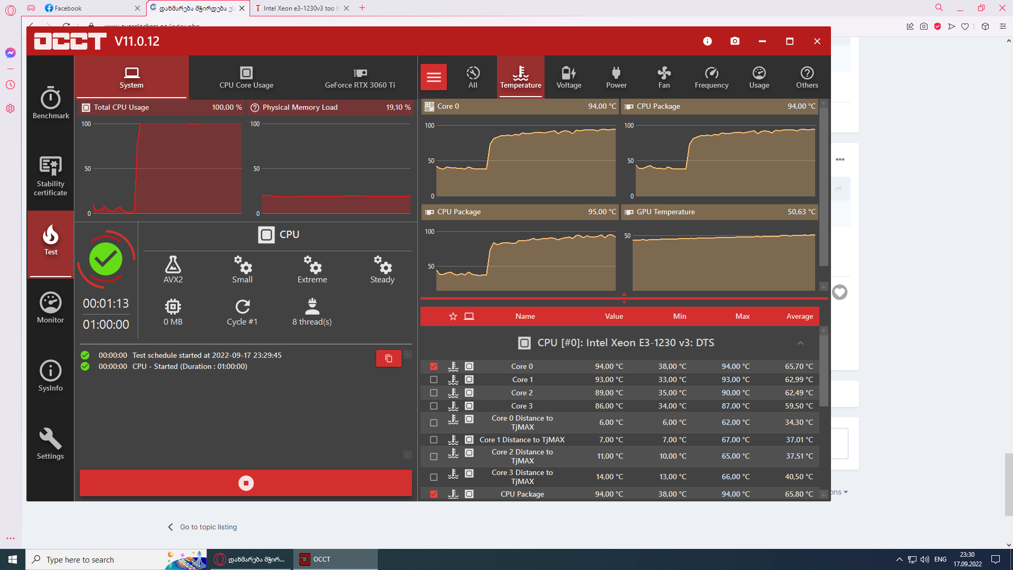This screenshot has height=570, width=1013.
Task: Collapse the CPU Intel Xeon DTS group
Action: tap(800, 343)
